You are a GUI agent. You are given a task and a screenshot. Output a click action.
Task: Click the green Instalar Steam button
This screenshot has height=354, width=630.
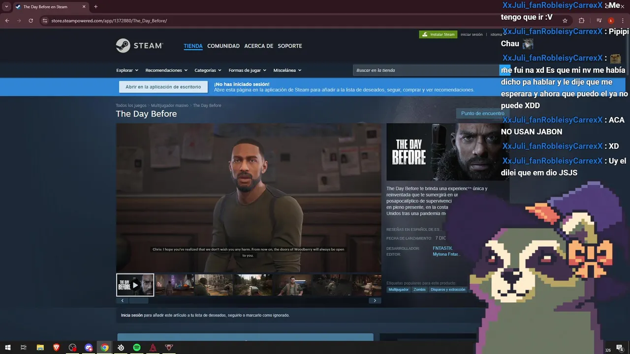click(x=438, y=34)
